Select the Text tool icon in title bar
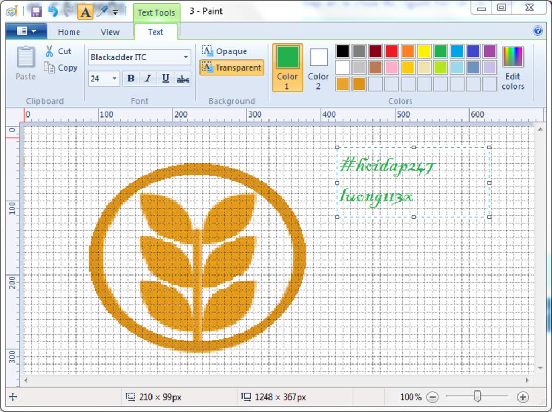The height and width of the screenshot is (412, 552). 85,12
